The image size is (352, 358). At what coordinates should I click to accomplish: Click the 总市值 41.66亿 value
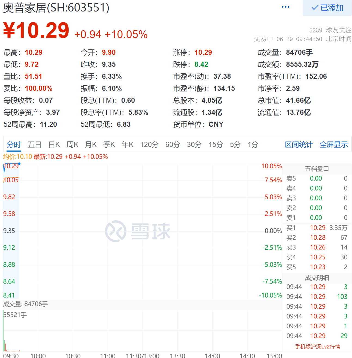[298, 100]
